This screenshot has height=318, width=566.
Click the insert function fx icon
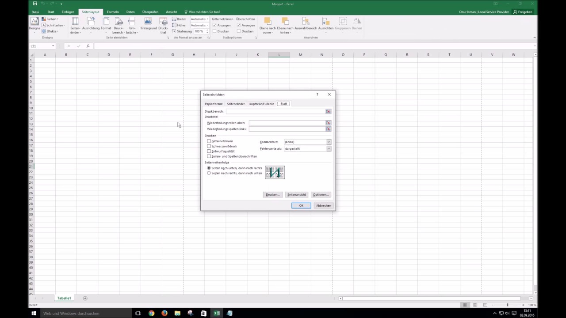click(x=88, y=46)
